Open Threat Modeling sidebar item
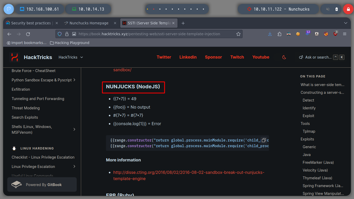Screen dimensions: 354x199 pos(26,108)
